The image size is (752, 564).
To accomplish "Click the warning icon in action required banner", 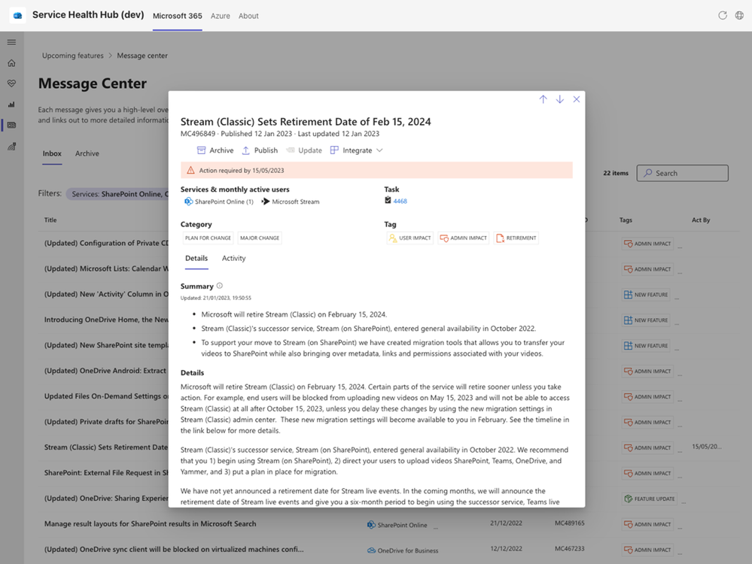I will (190, 170).
